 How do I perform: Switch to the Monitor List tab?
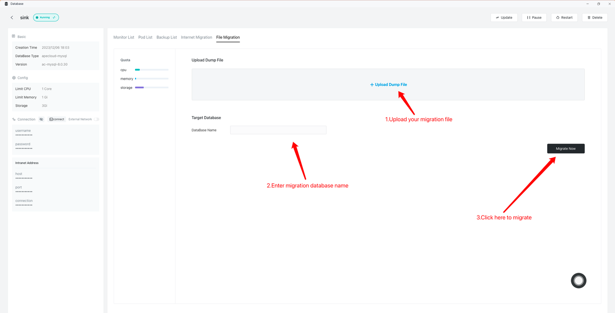[x=123, y=37]
